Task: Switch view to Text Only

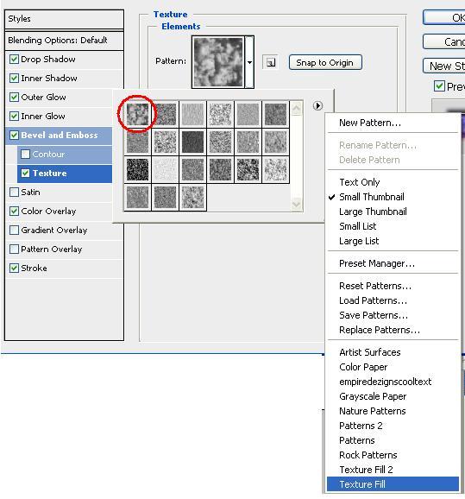Action: click(393, 182)
